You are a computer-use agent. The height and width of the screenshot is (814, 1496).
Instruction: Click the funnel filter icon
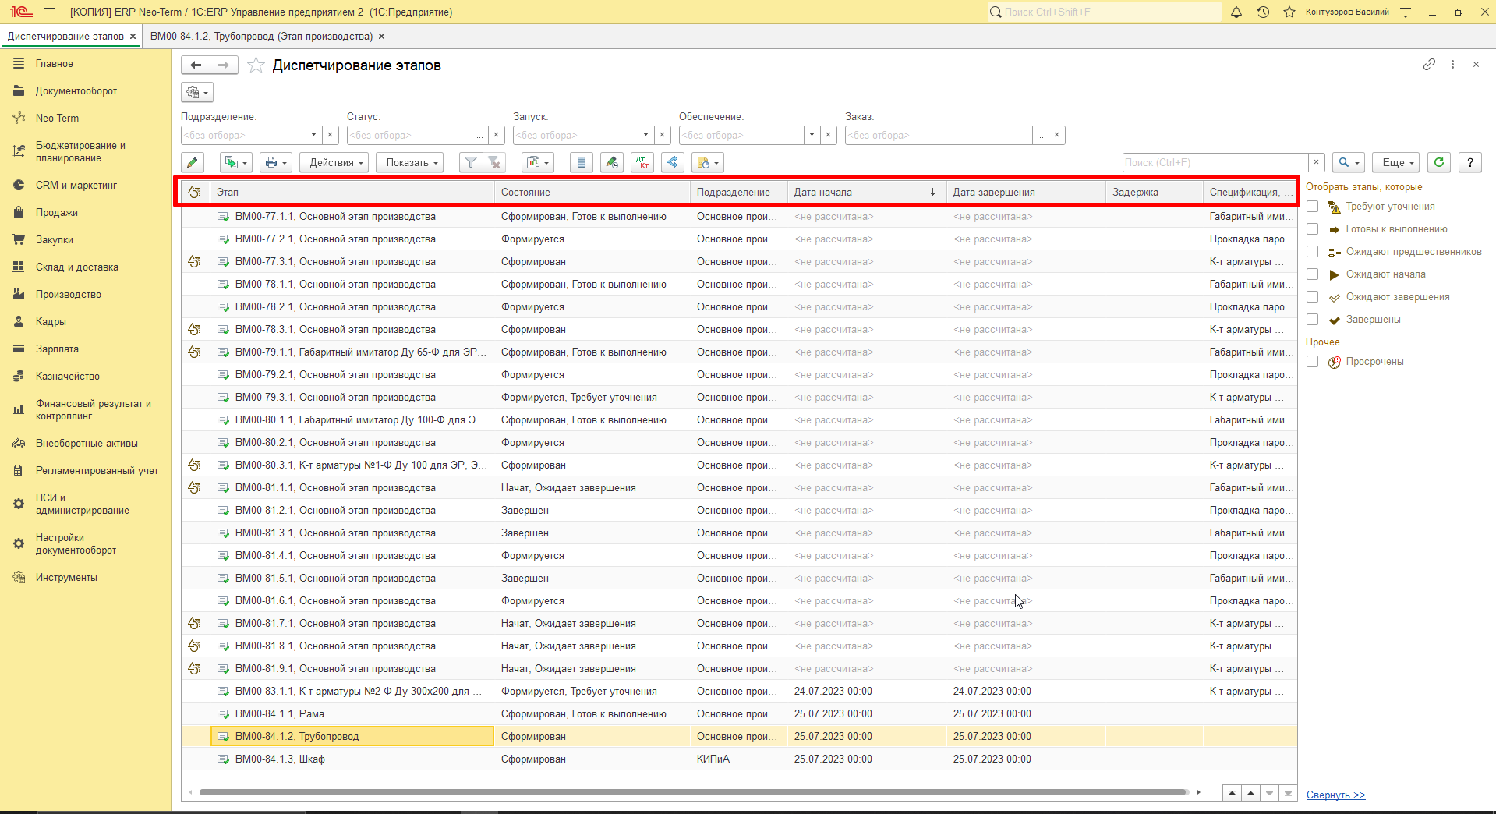[471, 162]
